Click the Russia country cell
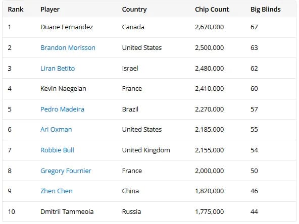This screenshot has height=224, width=299. click(x=131, y=211)
